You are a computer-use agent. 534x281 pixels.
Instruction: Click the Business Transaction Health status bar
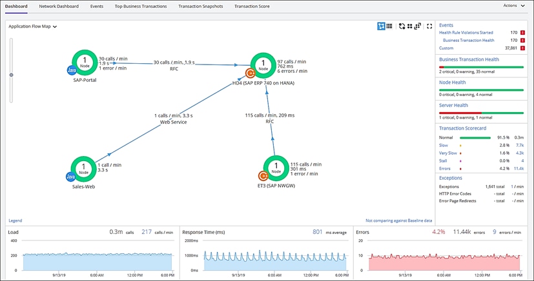click(x=481, y=67)
